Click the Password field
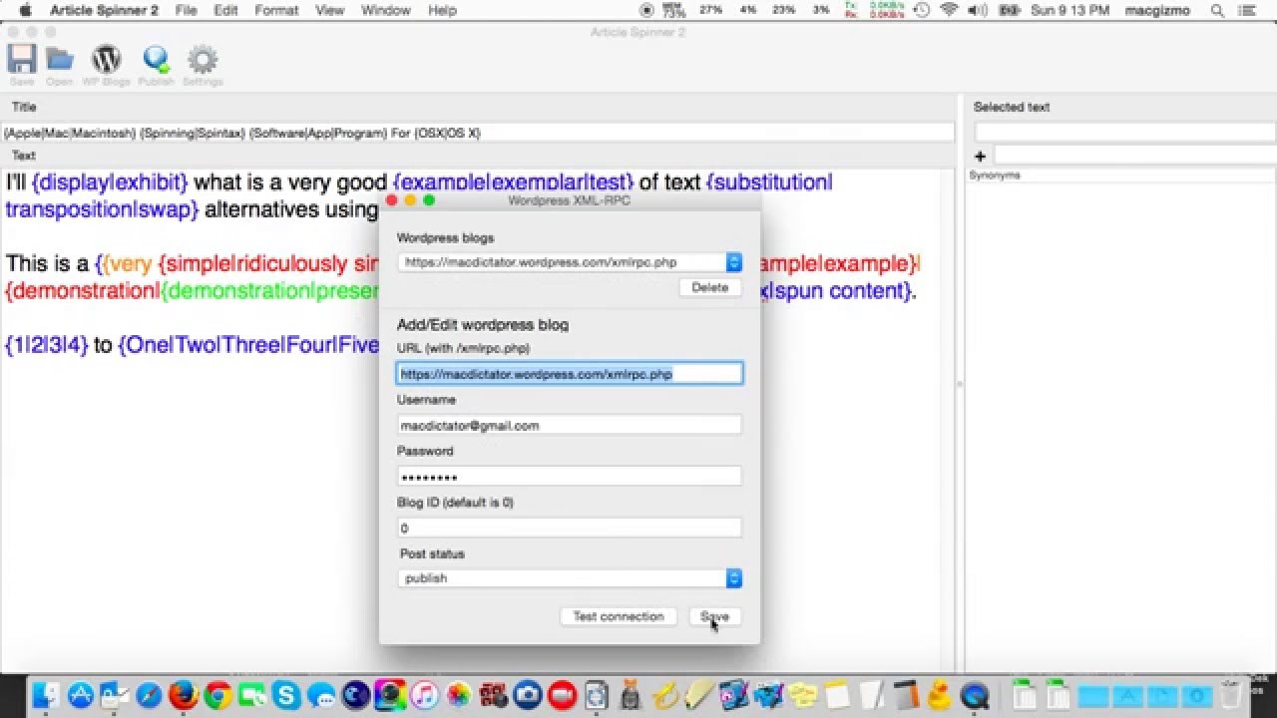1277x718 pixels. click(x=570, y=477)
